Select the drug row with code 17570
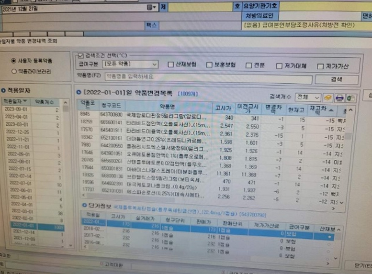372x274 pixels. coord(211,132)
